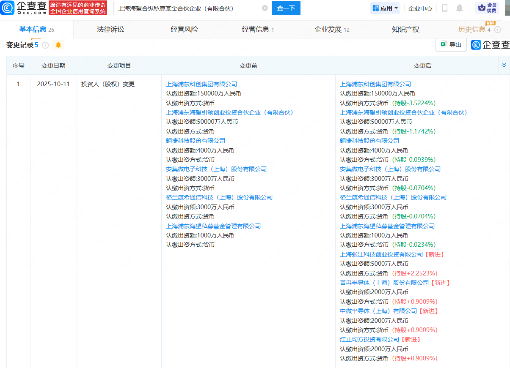Export records with the 导出 button
Image resolution: width=510 pixels, height=368 pixels.
pos(451,45)
